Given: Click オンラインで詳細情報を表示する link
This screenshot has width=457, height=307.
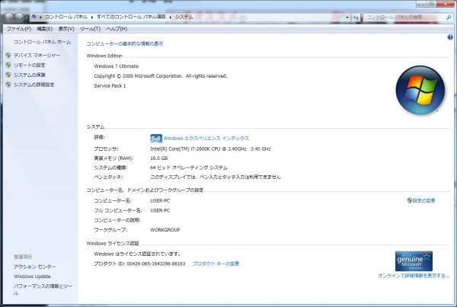Looking at the screenshot, I should [414, 276].
